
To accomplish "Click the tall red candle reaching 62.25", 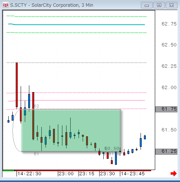I will (17, 85).
